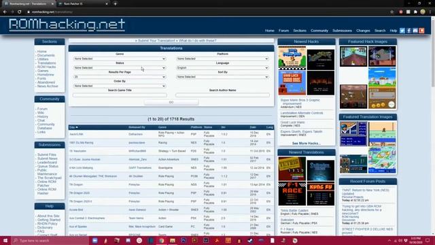Open the Submit Your Translation link
The width and height of the screenshot is (435, 245).
[x=156, y=41]
